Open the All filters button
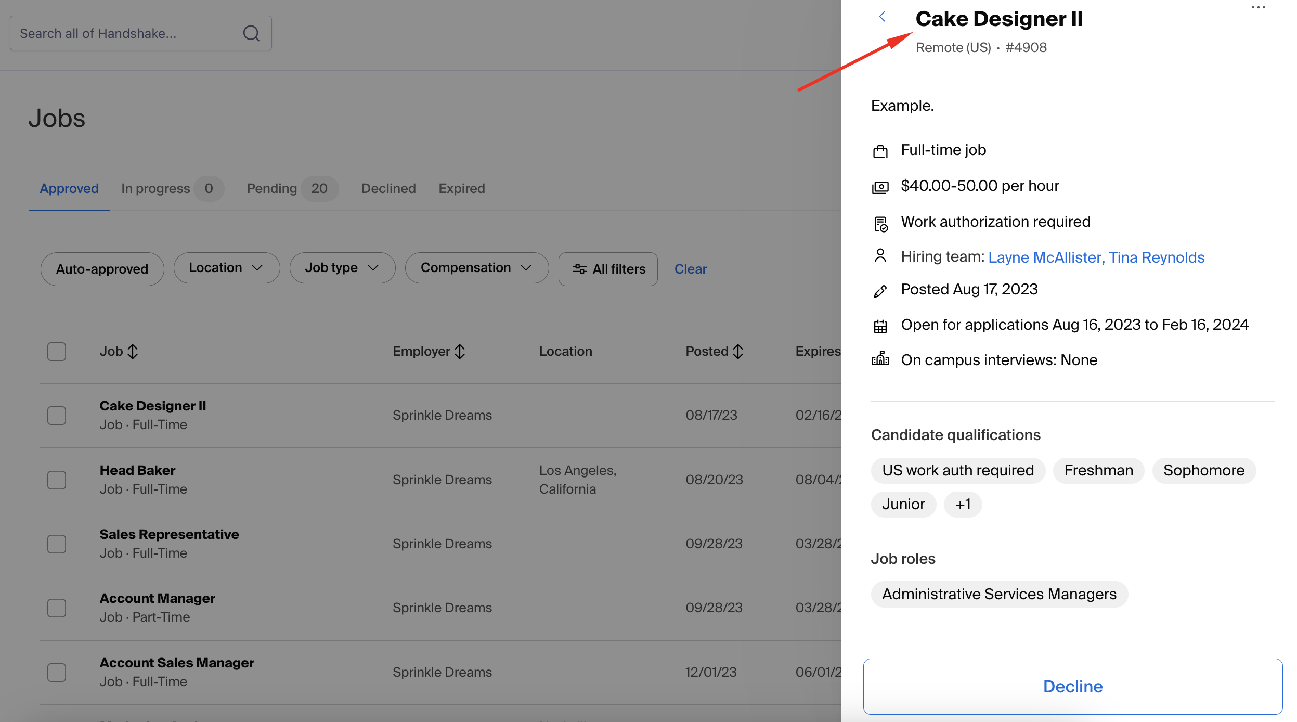The height and width of the screenshot is (722, 1297). 608,269
